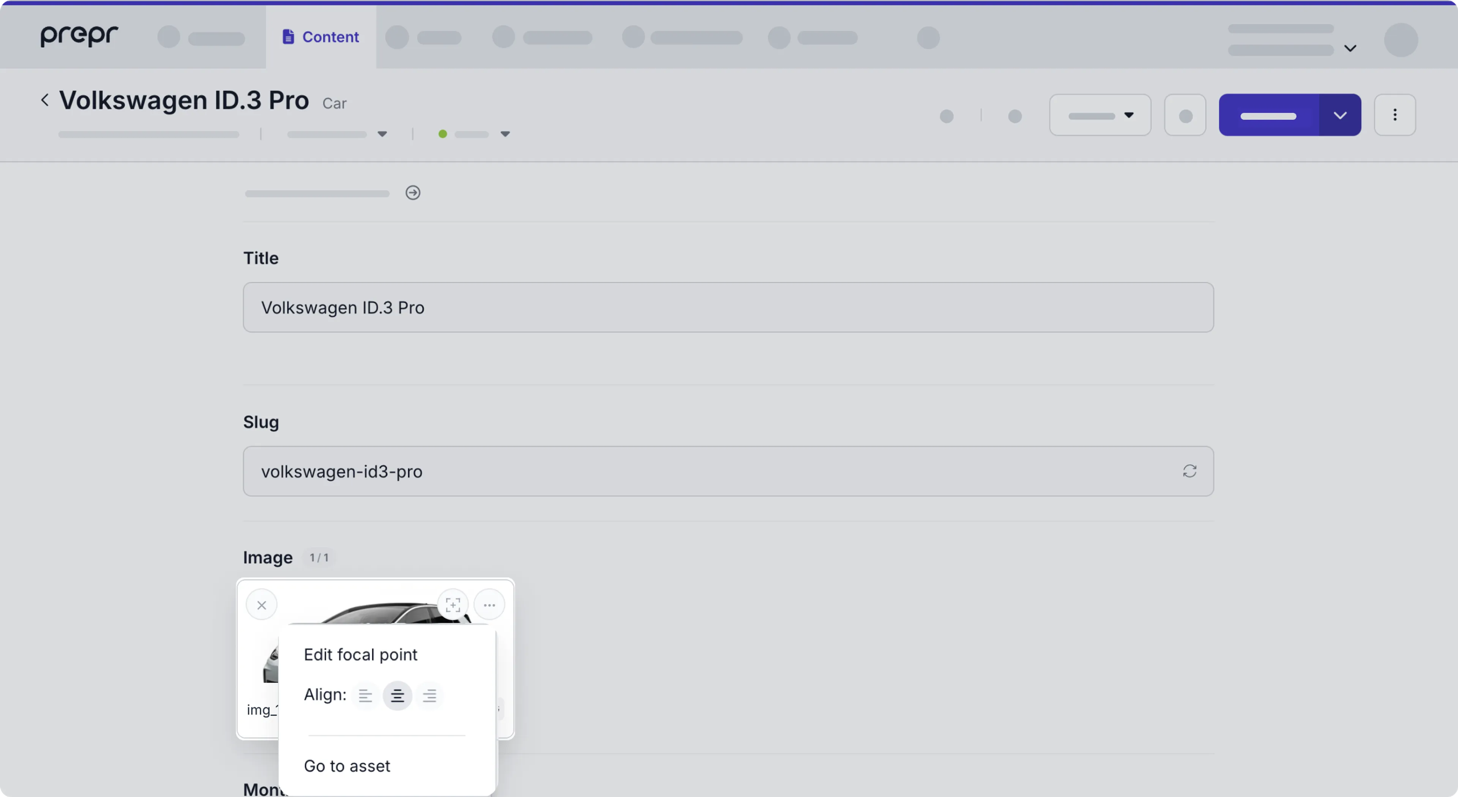
Task: Open the focal point editor icon on the image
Action: (453, 604)
